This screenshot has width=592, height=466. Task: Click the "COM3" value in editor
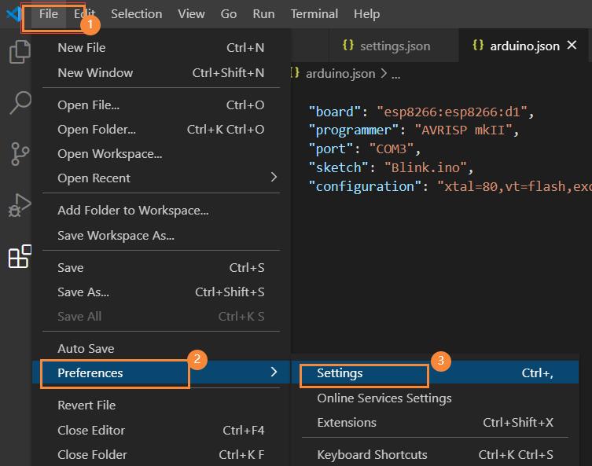(x=392, y=149)
